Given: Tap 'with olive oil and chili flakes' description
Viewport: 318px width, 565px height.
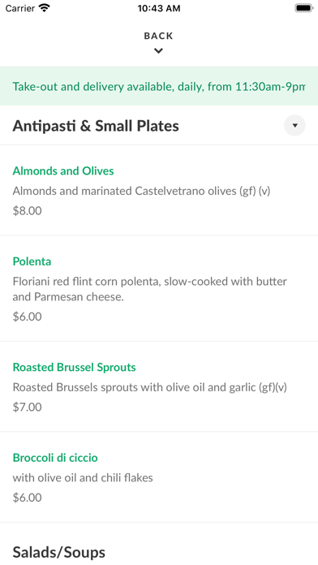Looking at the screenshot, I should pos(83,478).
